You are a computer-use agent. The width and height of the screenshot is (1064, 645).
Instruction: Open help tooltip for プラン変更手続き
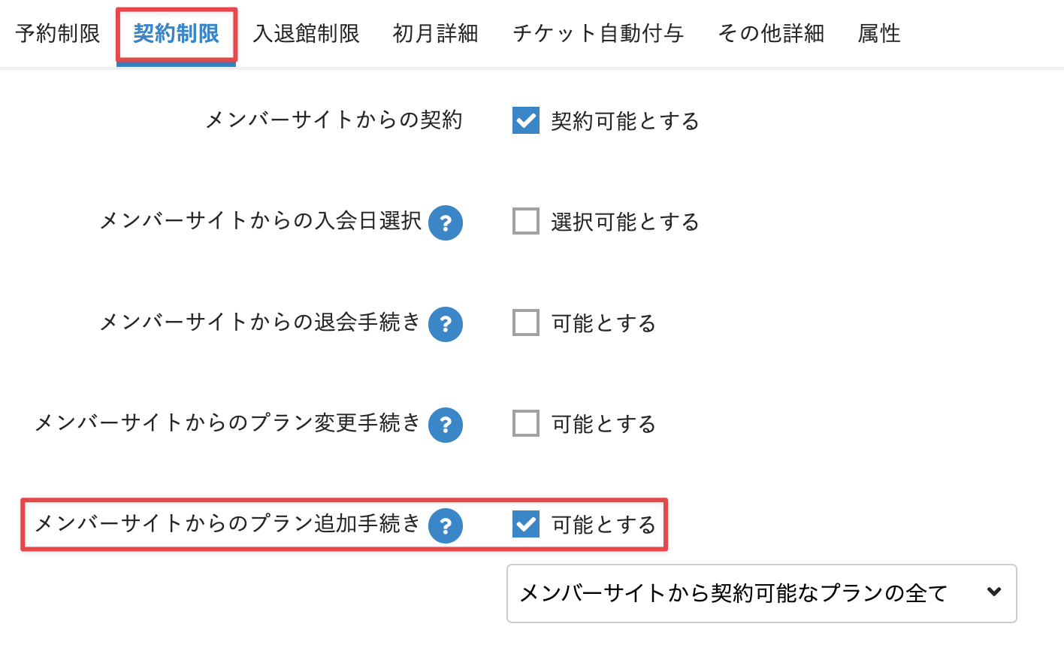tap(446, 425)
